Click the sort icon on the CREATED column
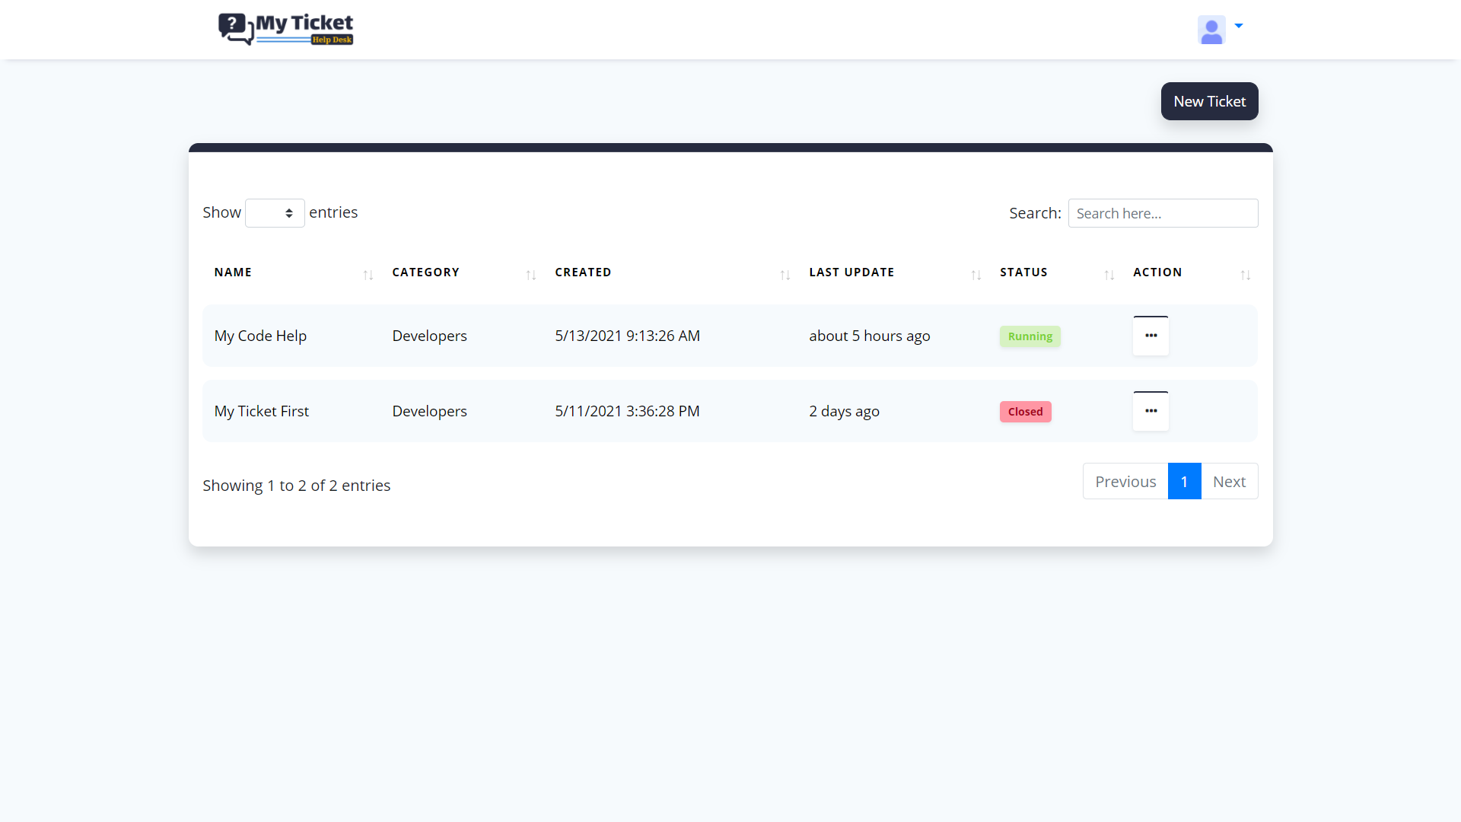 point(785,275)
